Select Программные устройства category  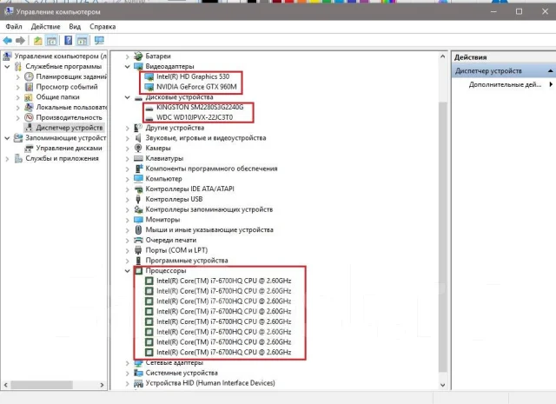(x=187, y=261)
